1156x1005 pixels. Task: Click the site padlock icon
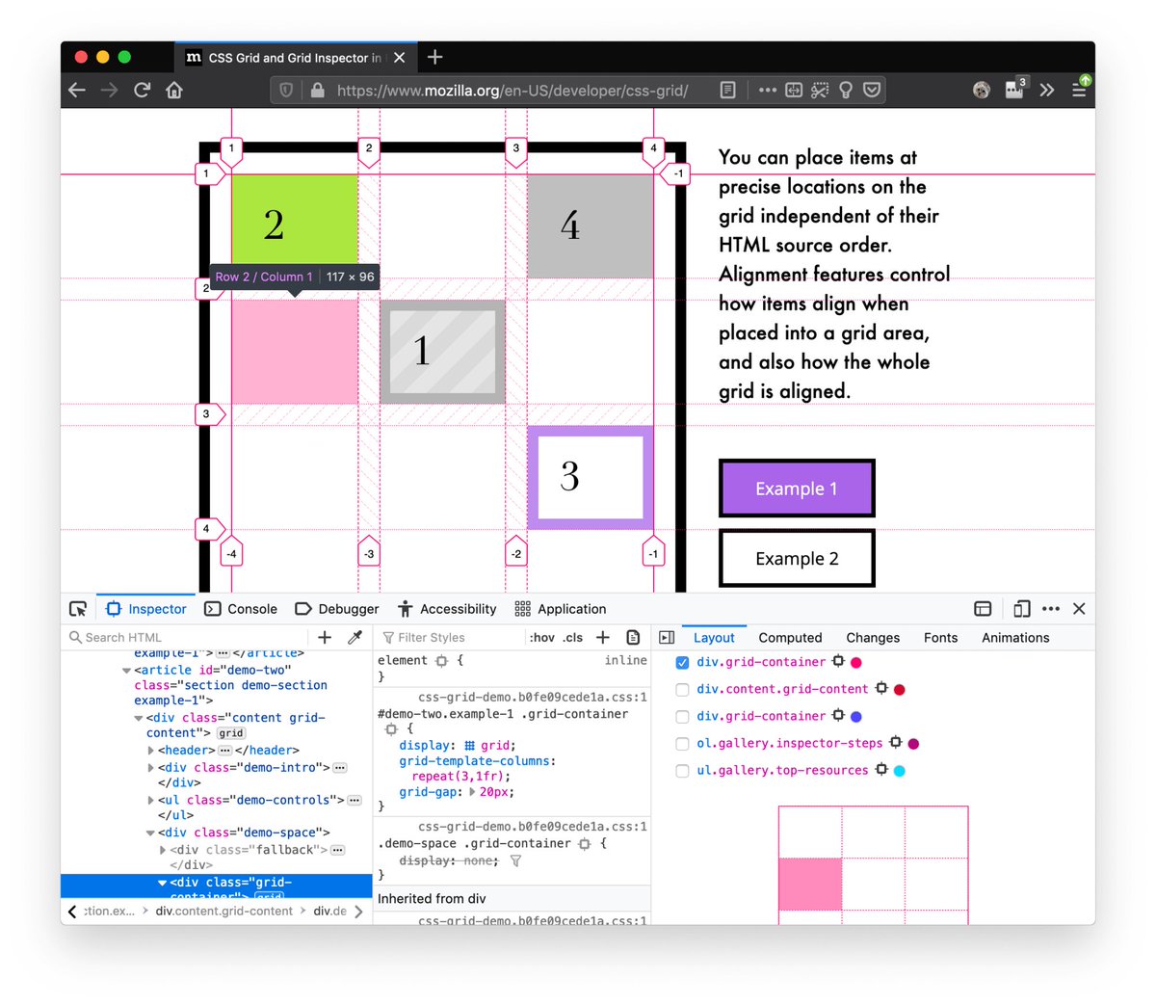click(317, 90)
